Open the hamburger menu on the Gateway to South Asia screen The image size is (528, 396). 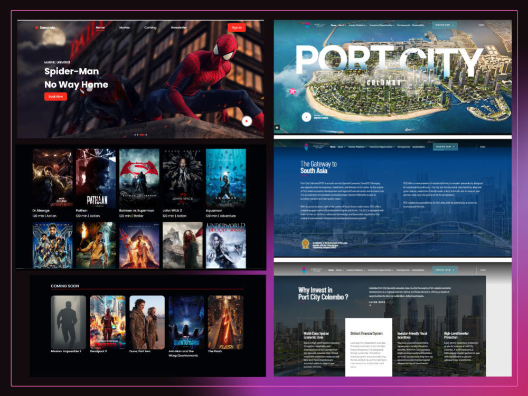click(483, 147)
